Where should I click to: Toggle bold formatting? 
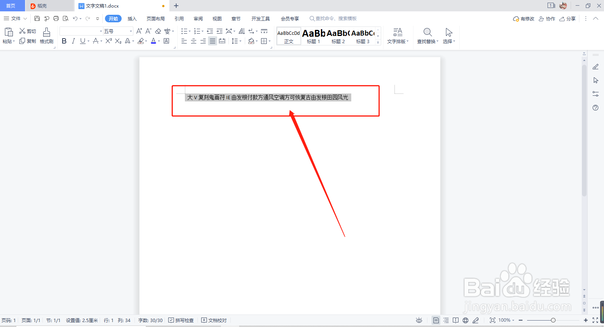64,41
